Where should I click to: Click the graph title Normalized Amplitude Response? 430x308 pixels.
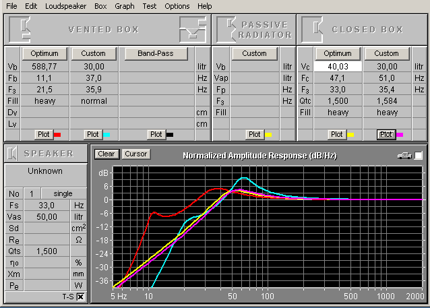tap(259, 156)
